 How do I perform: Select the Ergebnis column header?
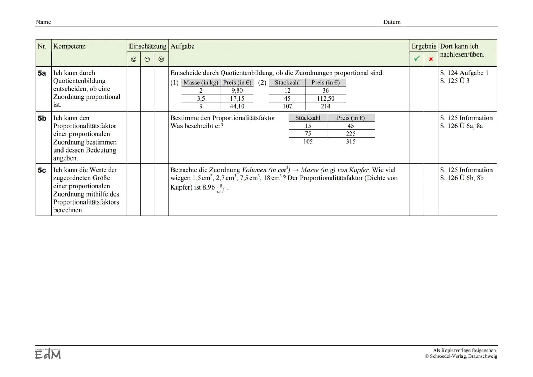[x=424, y=46]
